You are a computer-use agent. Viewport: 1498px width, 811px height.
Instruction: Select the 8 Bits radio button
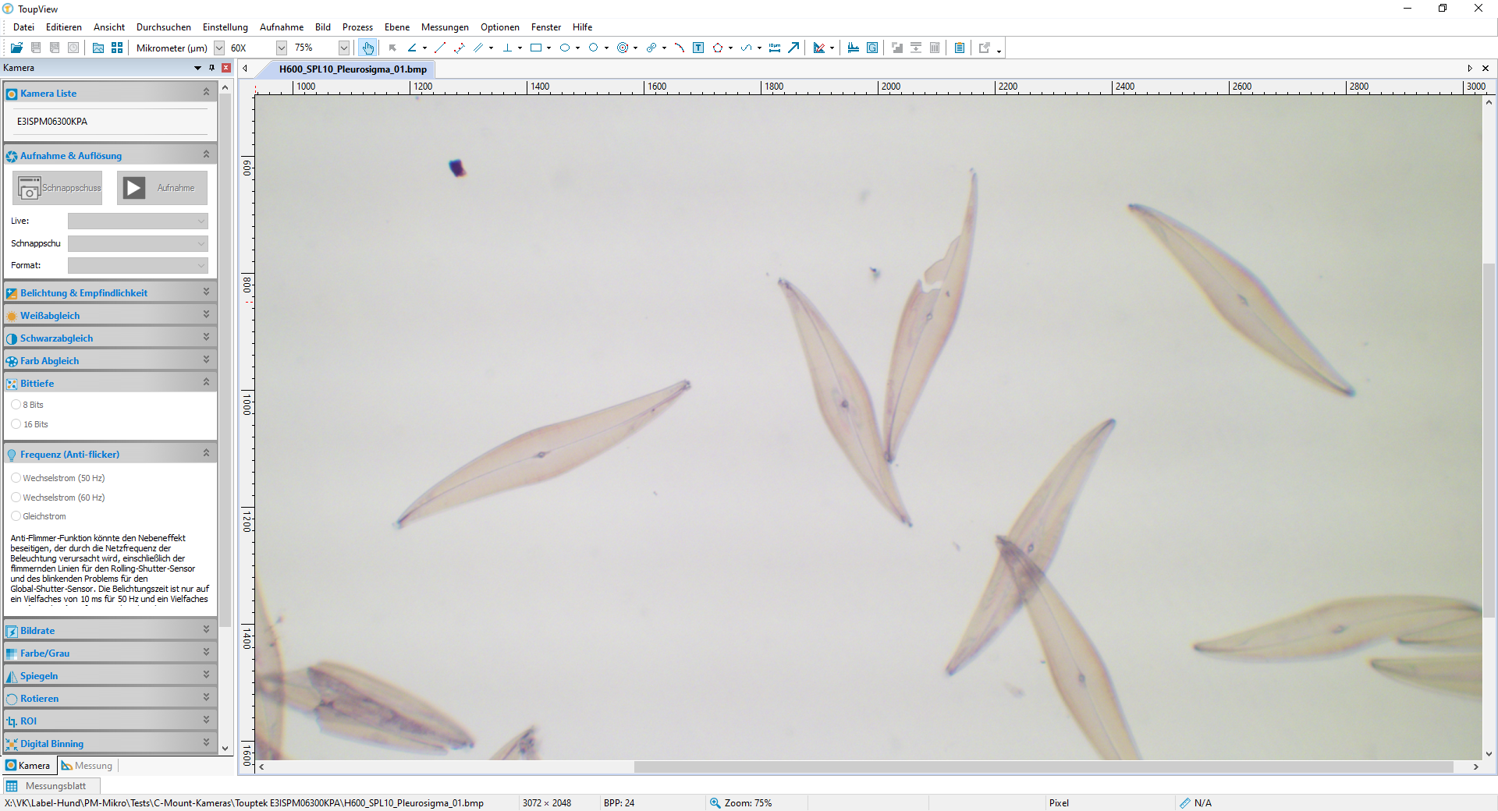16,405
